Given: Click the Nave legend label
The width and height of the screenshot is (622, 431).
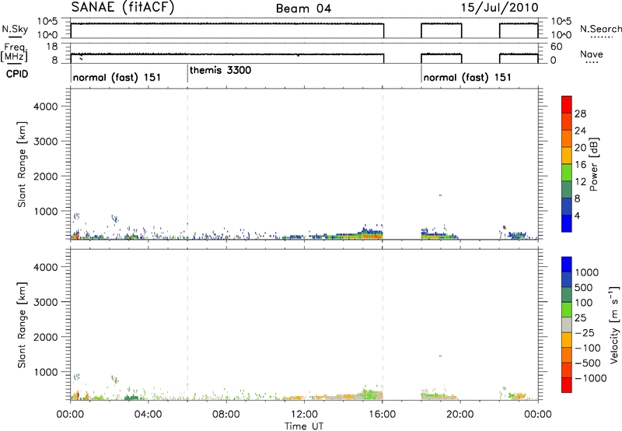Looking at the screenshot, I should [x=592, y=54].
